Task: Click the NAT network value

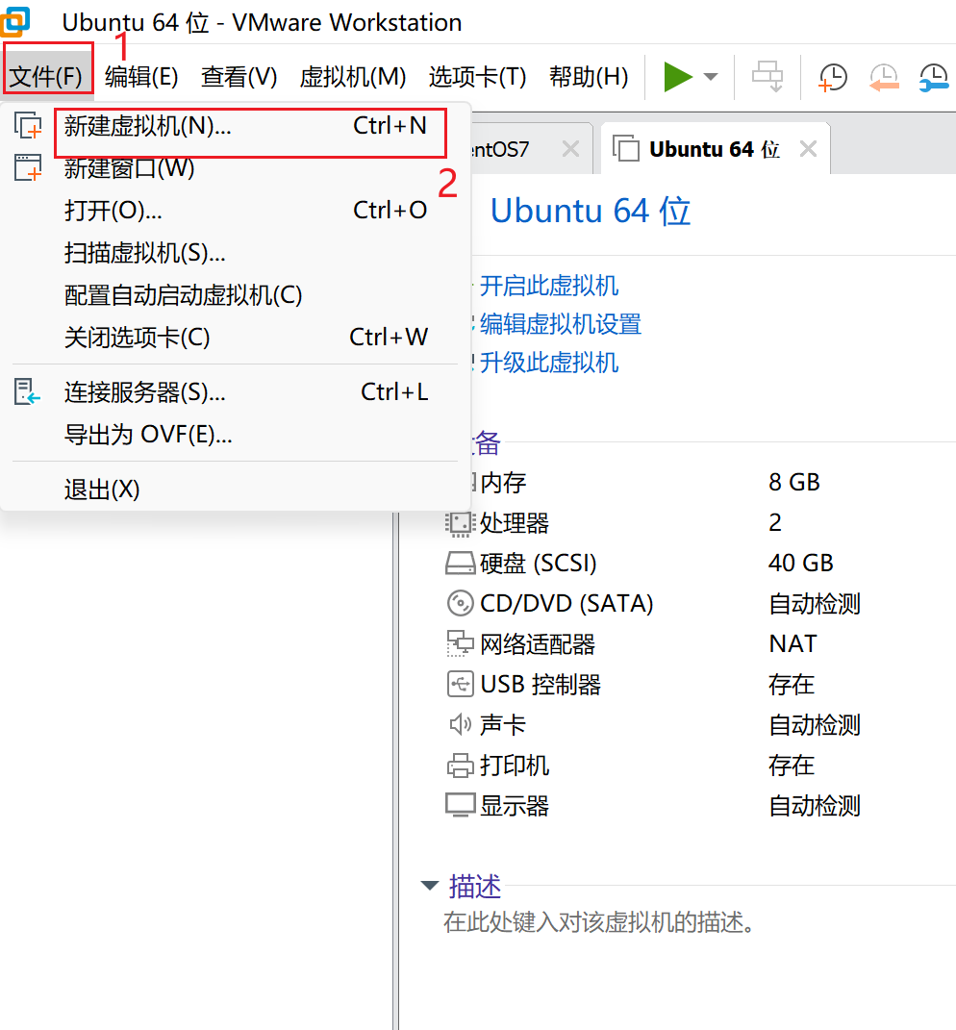Action: click(792, 643)
